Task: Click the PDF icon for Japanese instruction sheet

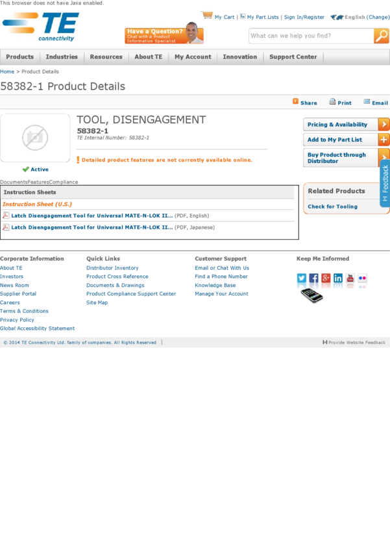Action: coord(6,227)
